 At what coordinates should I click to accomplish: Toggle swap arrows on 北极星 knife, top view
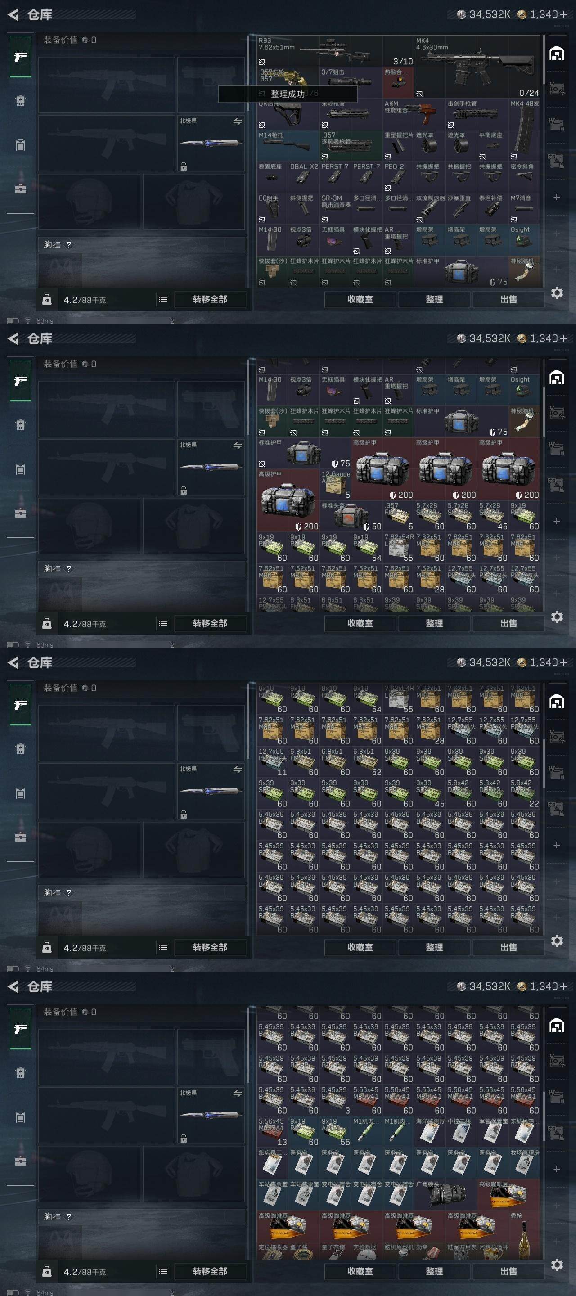point(238,122)
